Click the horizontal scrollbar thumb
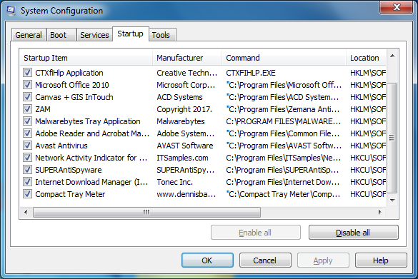Viewport: 418px width, 279px height. pyautogui.click(x=146, y=212)
